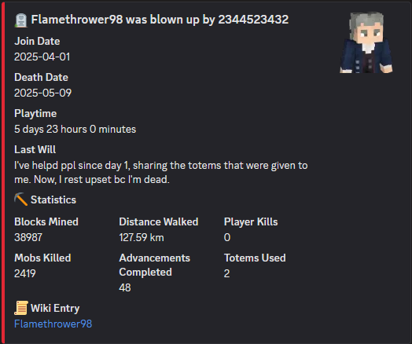The width and height of the screenshot is (412, 344).
Task: Click the Wiki Entry heading
Action: [55, 309]
